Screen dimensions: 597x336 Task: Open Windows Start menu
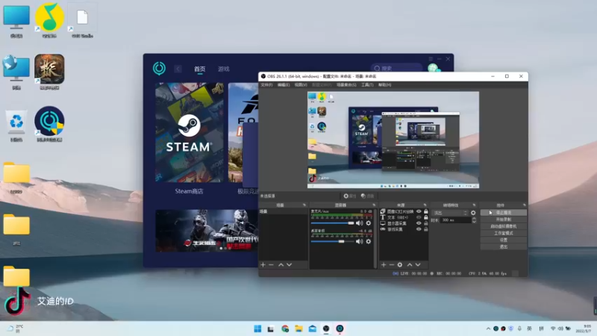[257, 329]
